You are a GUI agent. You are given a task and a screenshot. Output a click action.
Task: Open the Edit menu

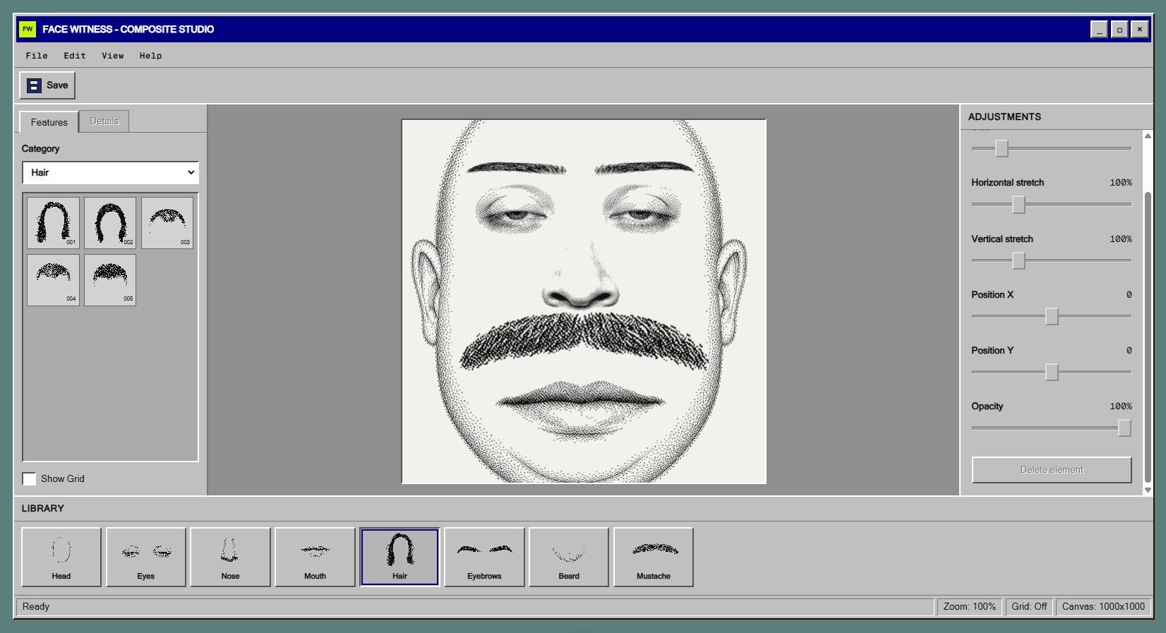pyautogui.click(x=75, y=56)
